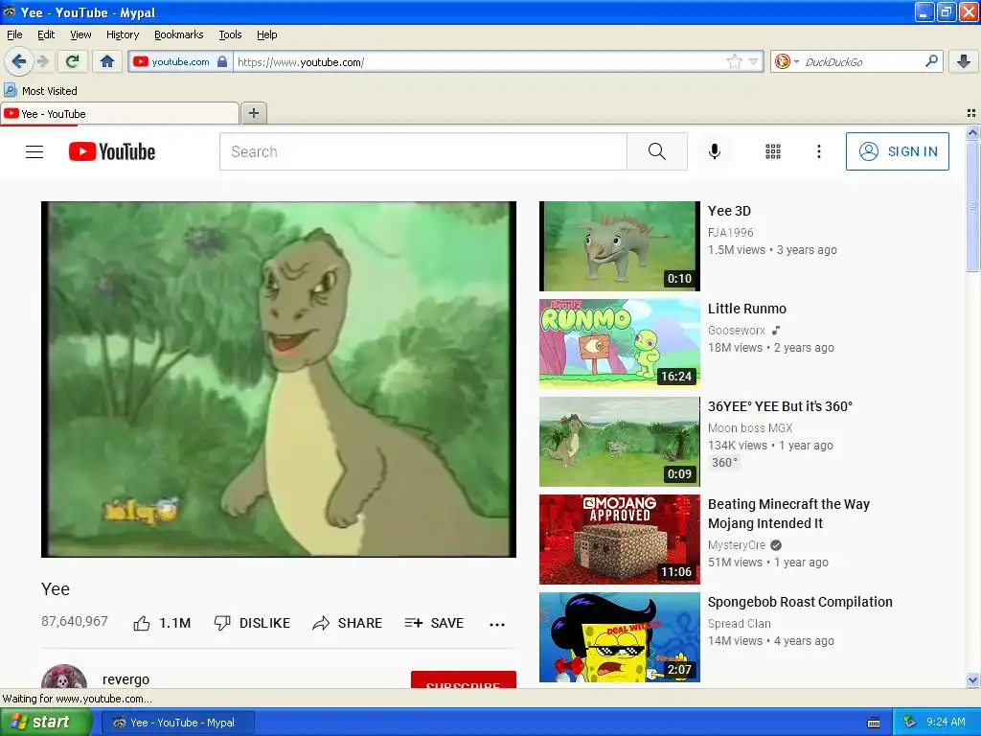The image size is (981, 736).
Task: Click the revergo channel avatar
Action: (64, 678)
